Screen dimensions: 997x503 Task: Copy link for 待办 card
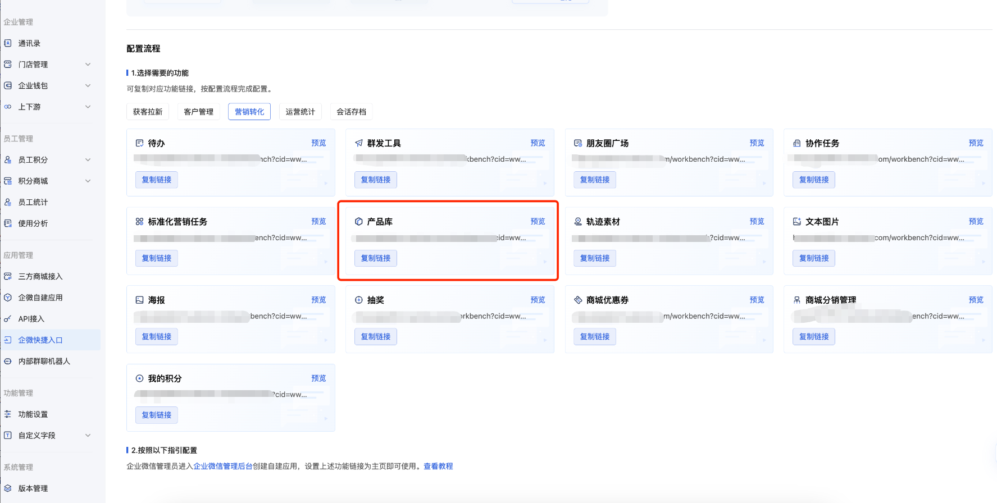tap(157, 180)
